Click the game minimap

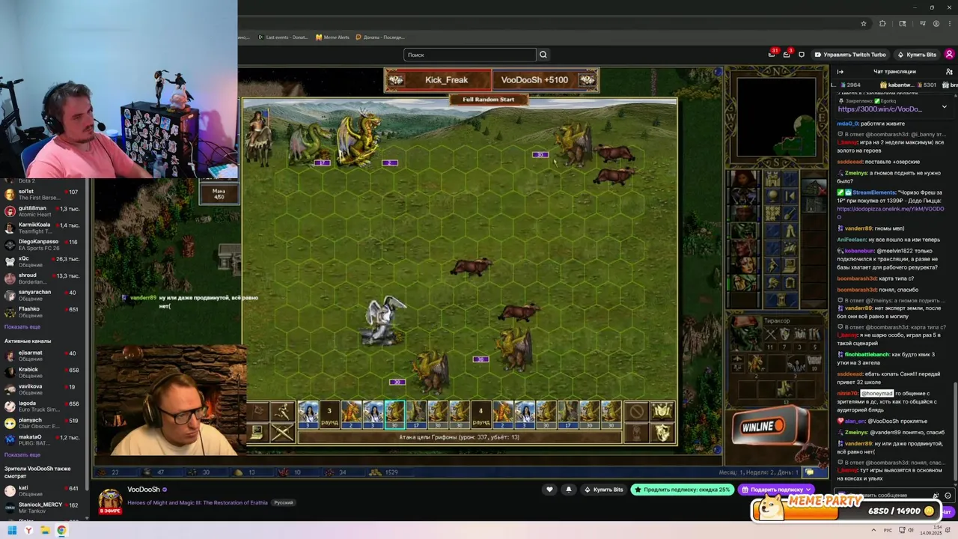(x=776, y=117)
